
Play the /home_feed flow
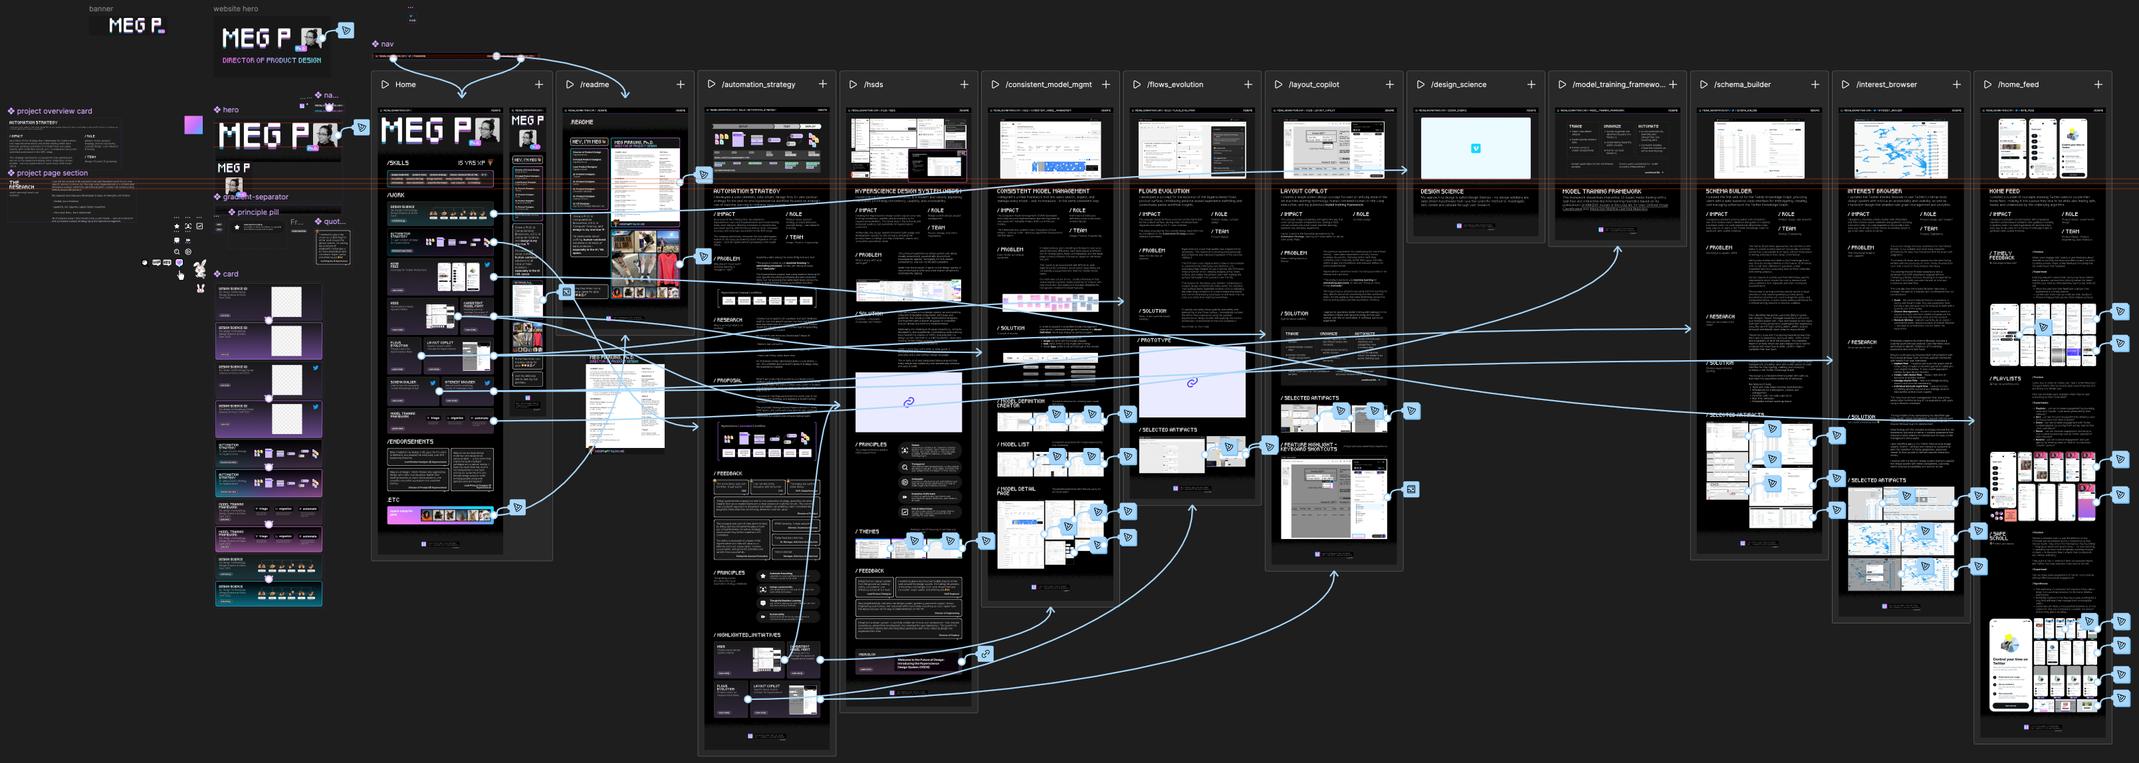point(1987,84)
